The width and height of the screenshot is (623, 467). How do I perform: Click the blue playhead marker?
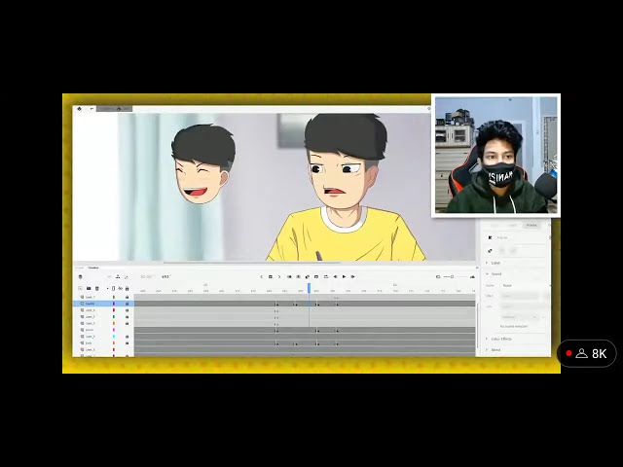[x=310, y=288]
